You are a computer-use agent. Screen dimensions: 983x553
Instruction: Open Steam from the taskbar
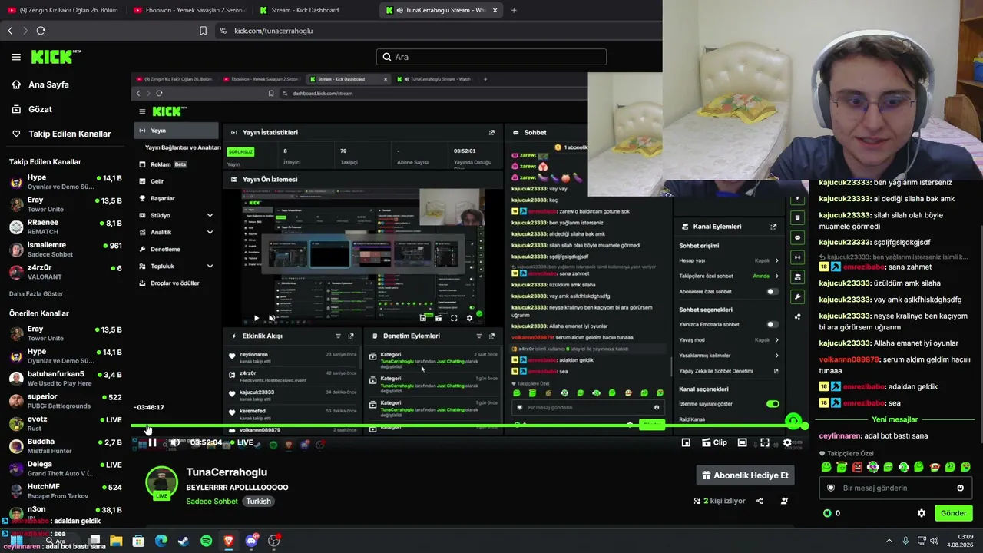coord(184,541)
